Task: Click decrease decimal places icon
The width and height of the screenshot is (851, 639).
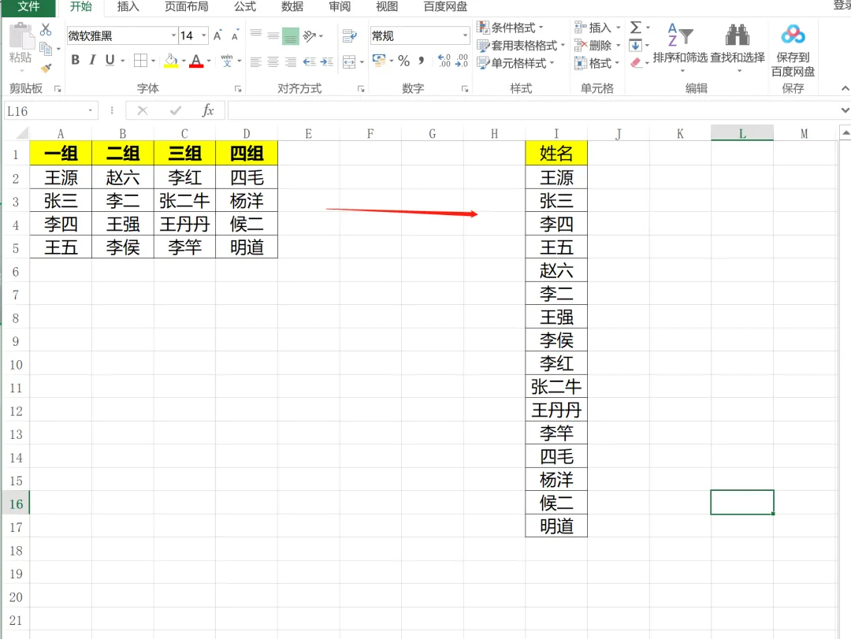Action: coord(461,61)
